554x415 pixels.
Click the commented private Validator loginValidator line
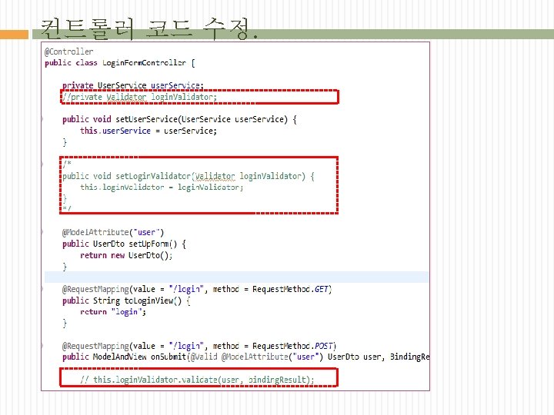139,97
